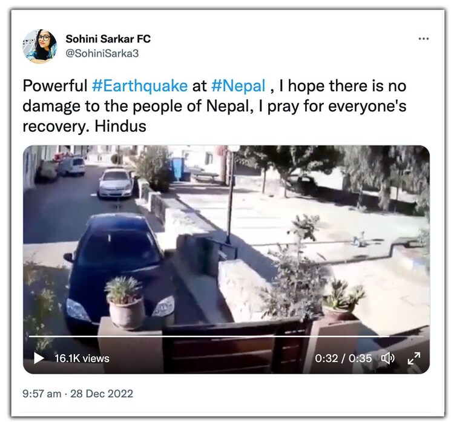Mute the video using the speaker icon
454x428 pixels.
coord(387,358)
